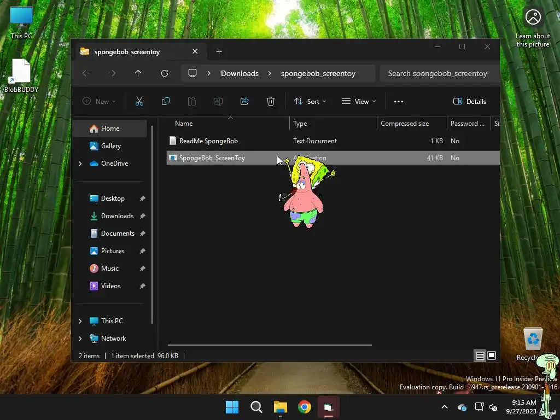
Task: Click chevron before Downloads in address bar
Action: coord(209,73)
